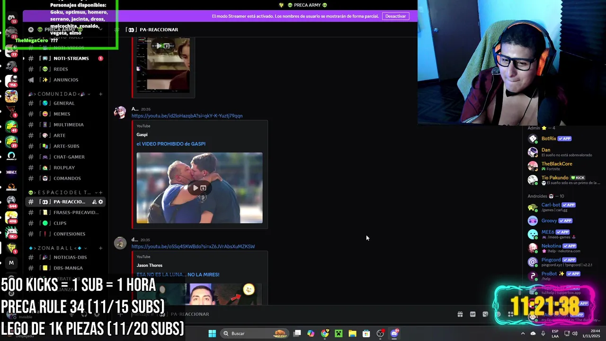This screenshot has width=606, height=341.
Task: Open the ROLPLAY channel
Action: (x=65, y=168)
